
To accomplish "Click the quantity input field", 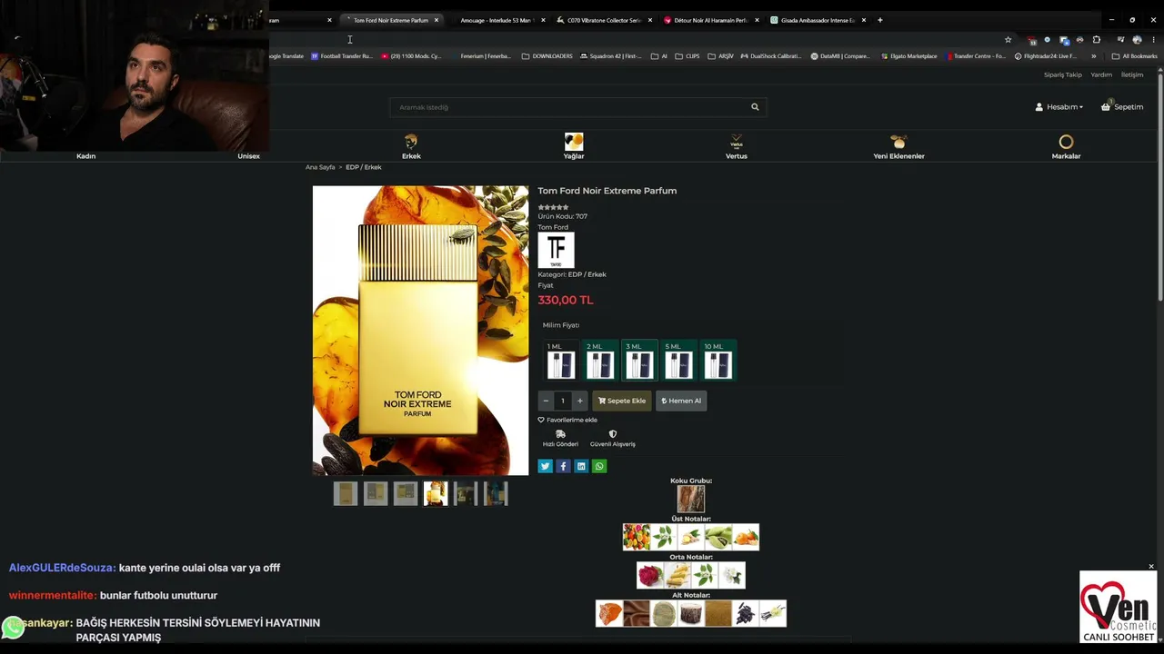I will pos(562,401).
